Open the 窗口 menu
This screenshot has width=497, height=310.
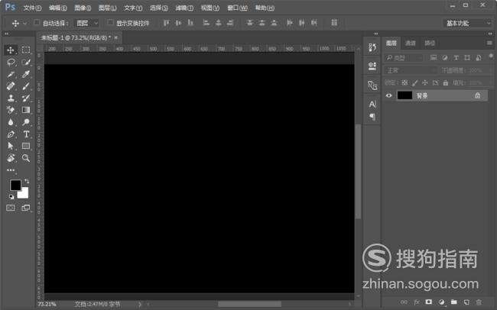click(237, 8)
